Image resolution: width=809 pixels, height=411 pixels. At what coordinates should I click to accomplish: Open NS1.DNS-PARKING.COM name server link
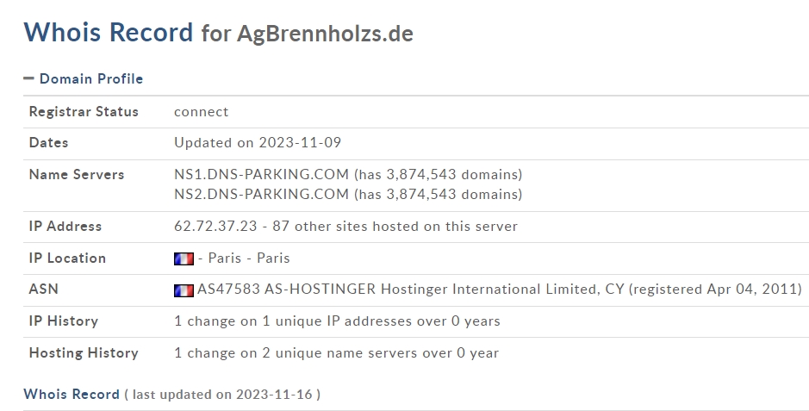tap(262, 174)
